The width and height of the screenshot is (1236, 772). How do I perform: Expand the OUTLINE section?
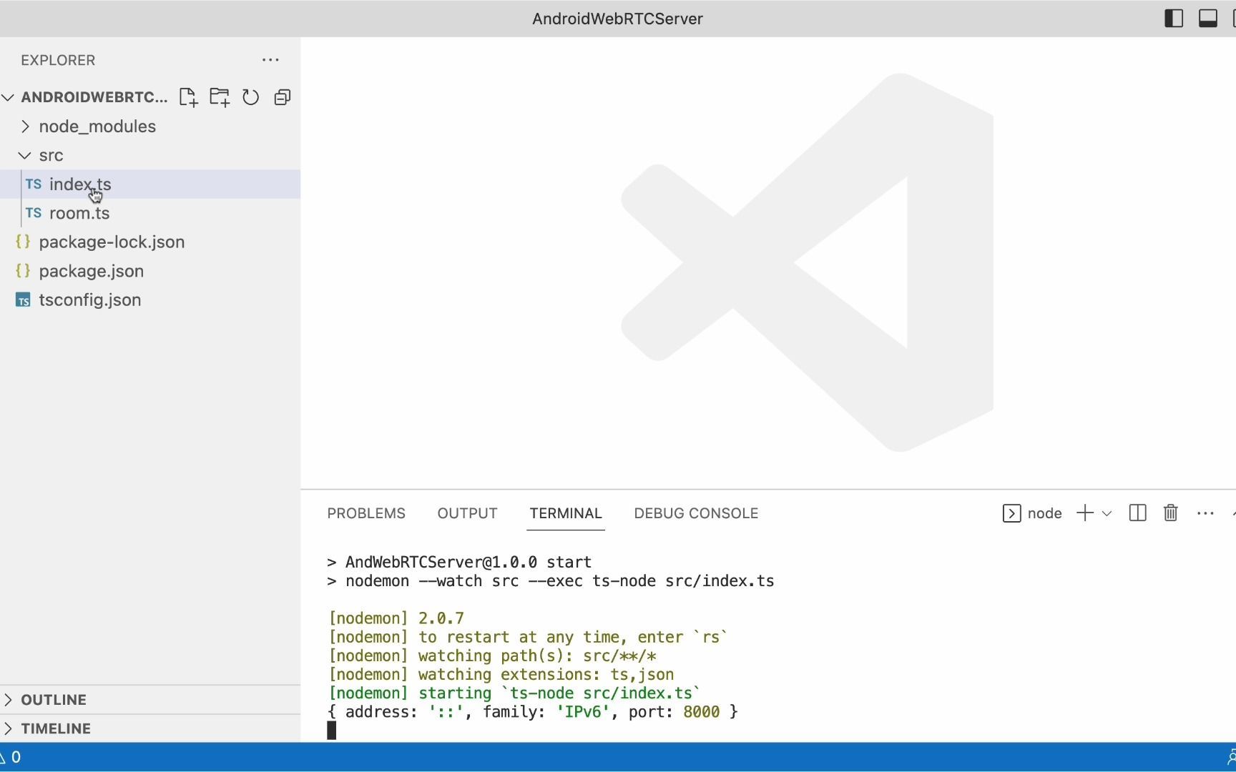pos(150,700)
